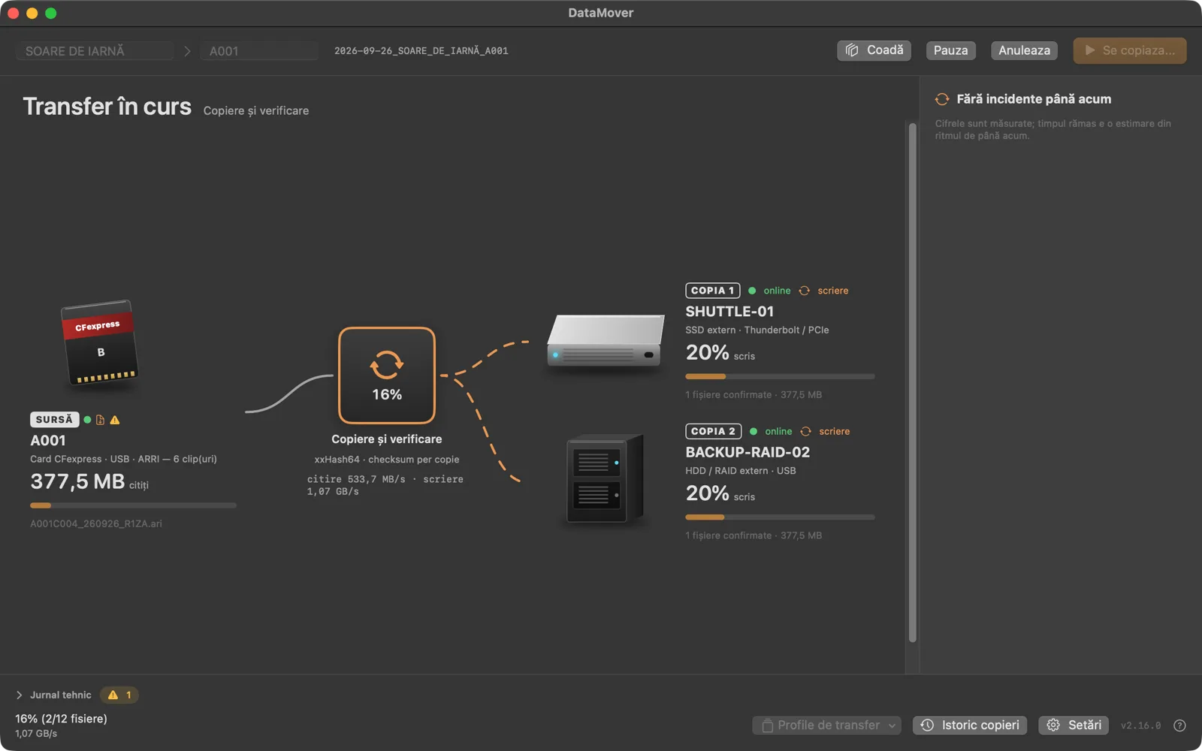
Task: Click the writing sync icon for COPIA 2
Action: (806, 432)
